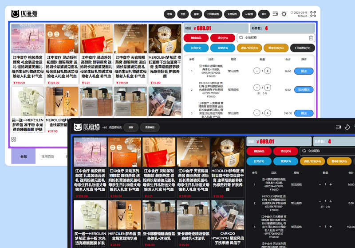
Task: Click the blue 挂单(F2) button in light window
Action: point(196,48)
